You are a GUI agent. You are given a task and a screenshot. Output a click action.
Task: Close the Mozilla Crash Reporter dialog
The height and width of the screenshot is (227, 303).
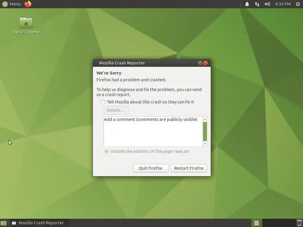206,63
